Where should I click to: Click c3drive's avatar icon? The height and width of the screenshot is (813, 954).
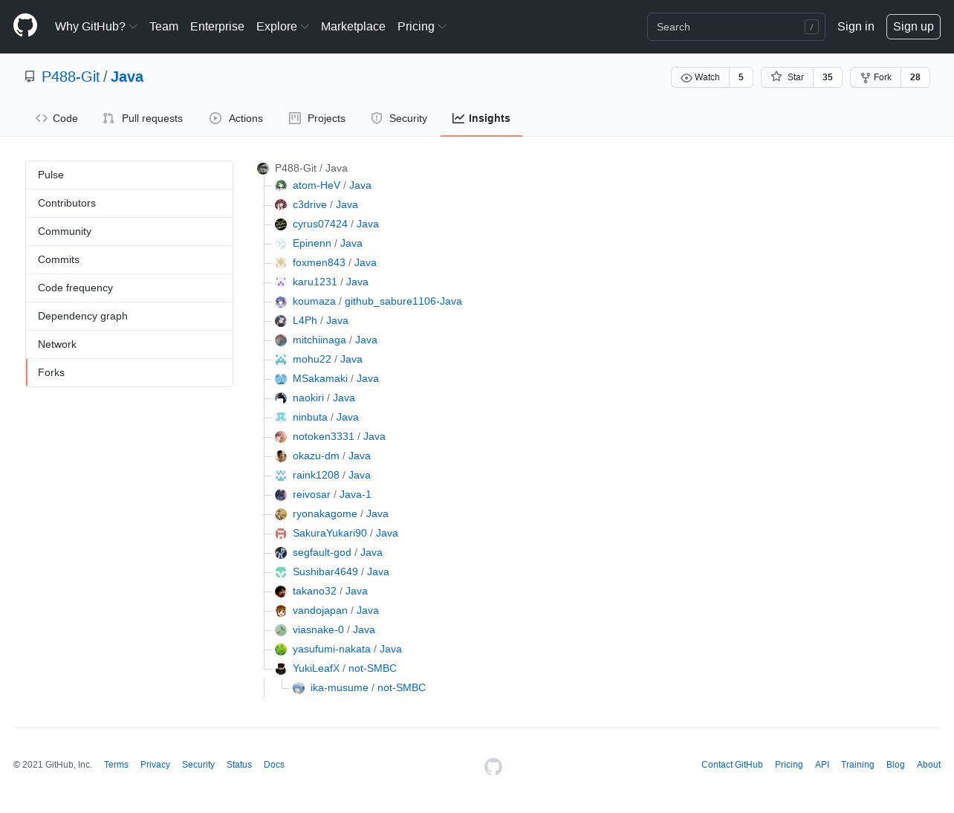coord(281,205)
